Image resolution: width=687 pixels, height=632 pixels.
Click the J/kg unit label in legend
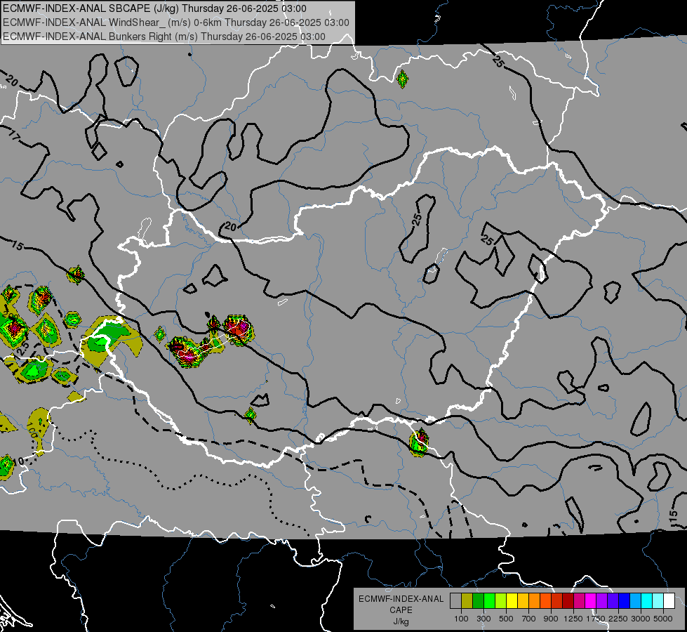pyautogui.click(x=401, y=621)
